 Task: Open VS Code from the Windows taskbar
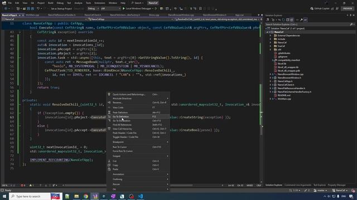(140, 196)
